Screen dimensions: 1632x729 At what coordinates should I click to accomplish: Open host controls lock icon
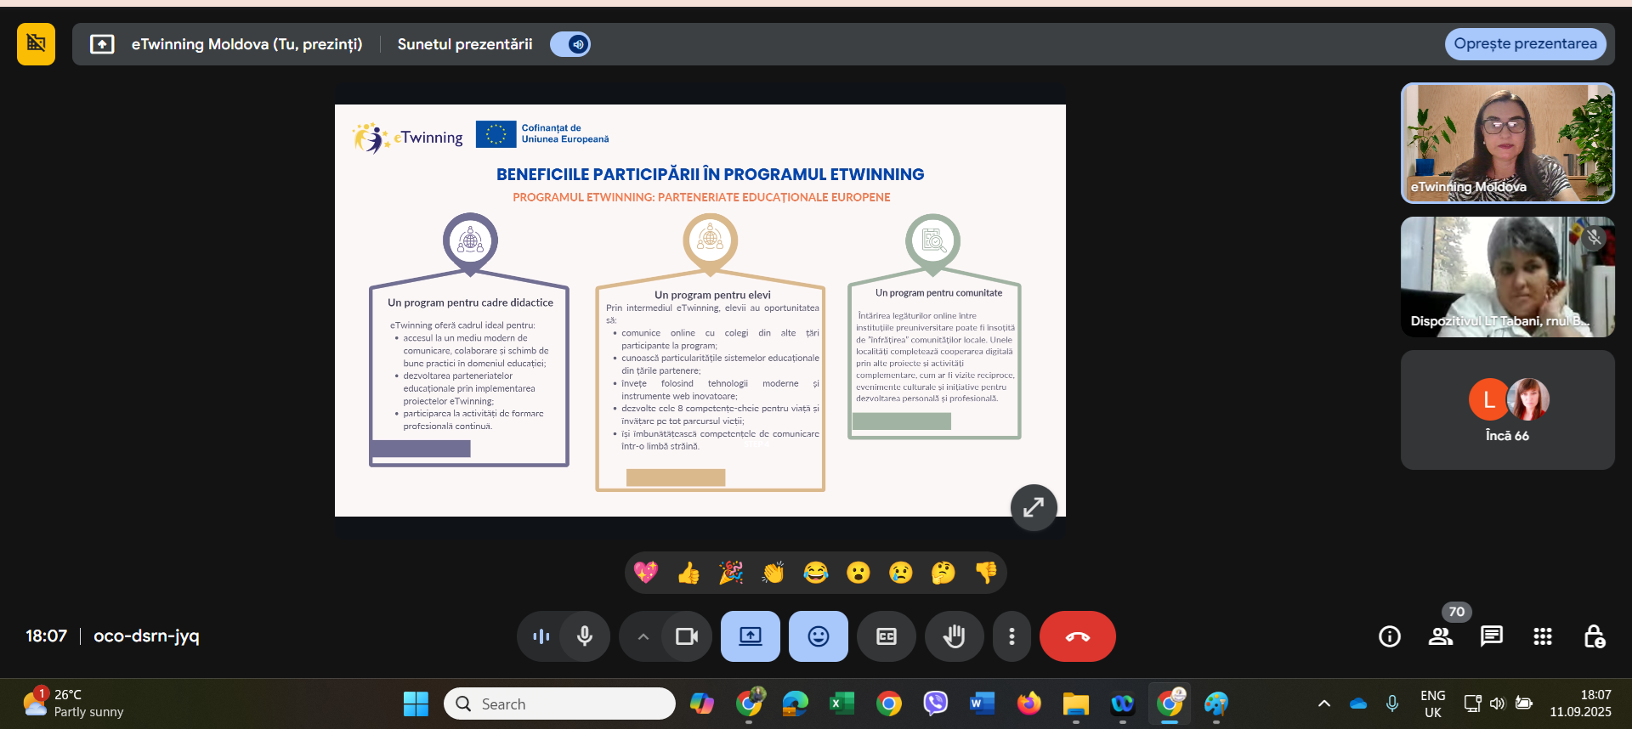point(1594,636)
